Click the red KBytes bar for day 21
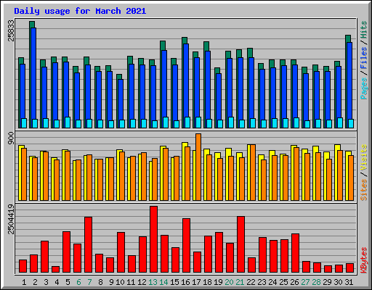The image size is (372, 290). click(240, 244)
